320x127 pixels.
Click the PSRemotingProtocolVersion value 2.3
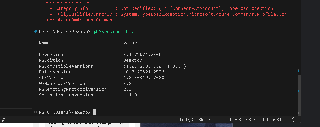point(127,89)
